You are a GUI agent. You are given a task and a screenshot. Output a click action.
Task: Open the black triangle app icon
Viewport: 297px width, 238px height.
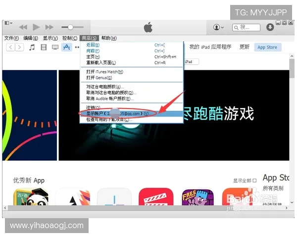click(73, 197)
